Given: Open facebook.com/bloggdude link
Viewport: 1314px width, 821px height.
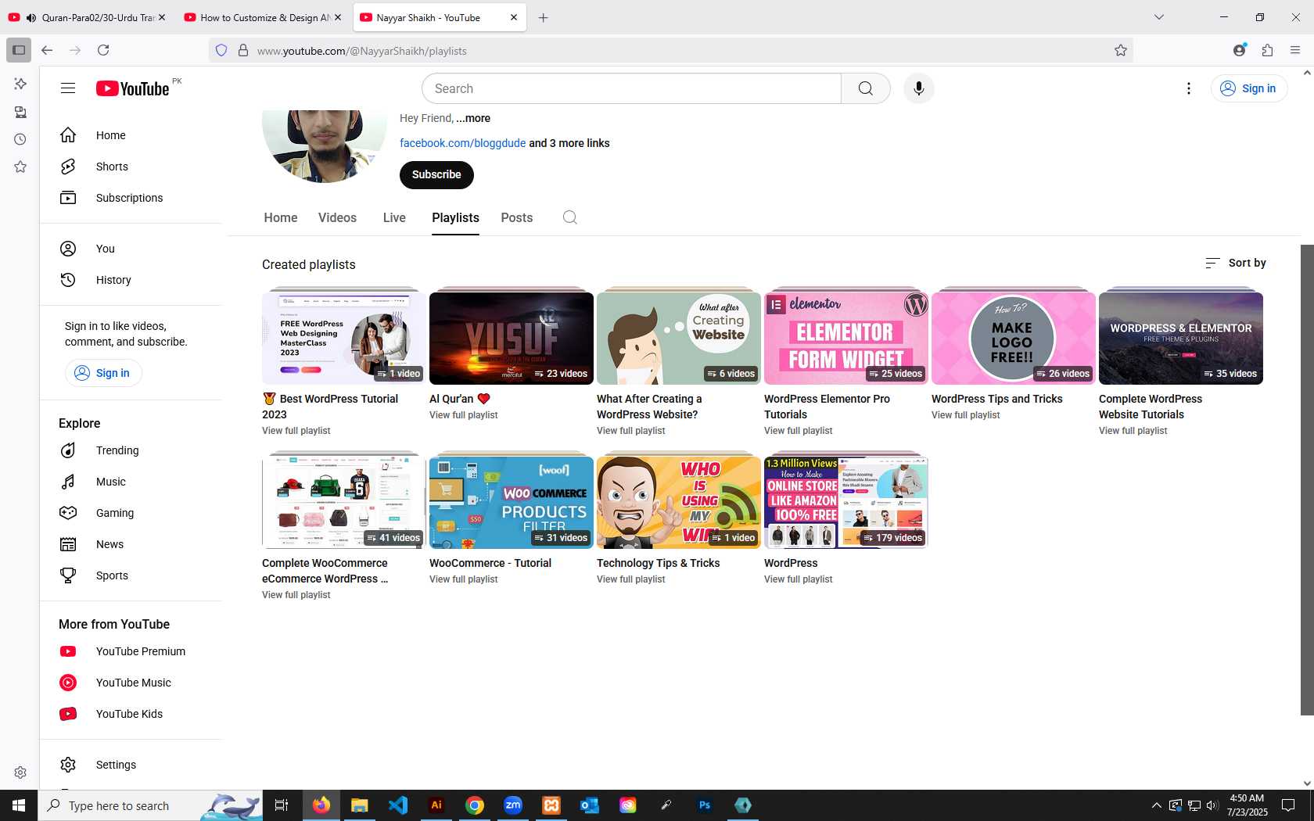Looking at the screenshot, I should [462, 143].
